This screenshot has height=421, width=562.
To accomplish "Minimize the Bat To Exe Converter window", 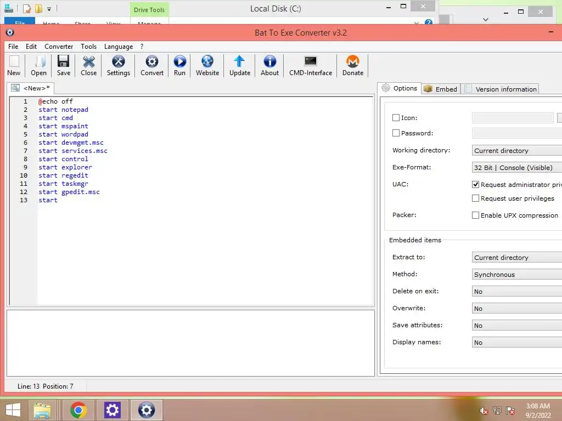I will tap(551, 32).
